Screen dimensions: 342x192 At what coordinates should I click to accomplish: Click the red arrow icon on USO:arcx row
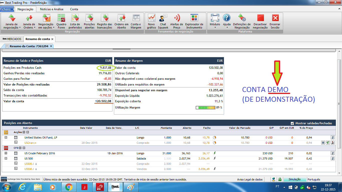pos(333,143)
